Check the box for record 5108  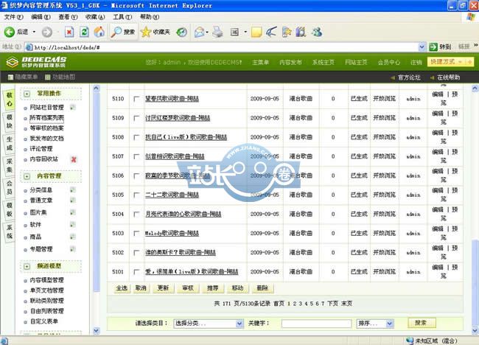(x=136, y=137)
